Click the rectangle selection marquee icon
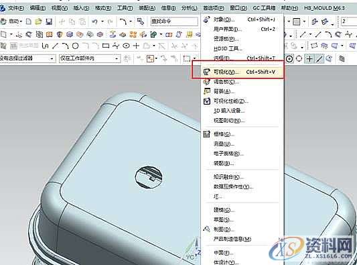Screen dimensions: 357x265 click(x=187, y=59)
